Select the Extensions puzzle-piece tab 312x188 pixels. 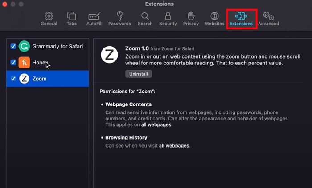click(241, 19)
